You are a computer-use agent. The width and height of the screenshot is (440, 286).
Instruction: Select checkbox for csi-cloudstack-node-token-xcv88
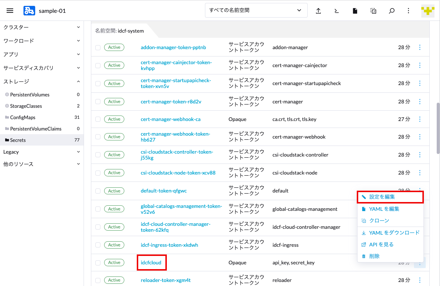tap(98, 173)
